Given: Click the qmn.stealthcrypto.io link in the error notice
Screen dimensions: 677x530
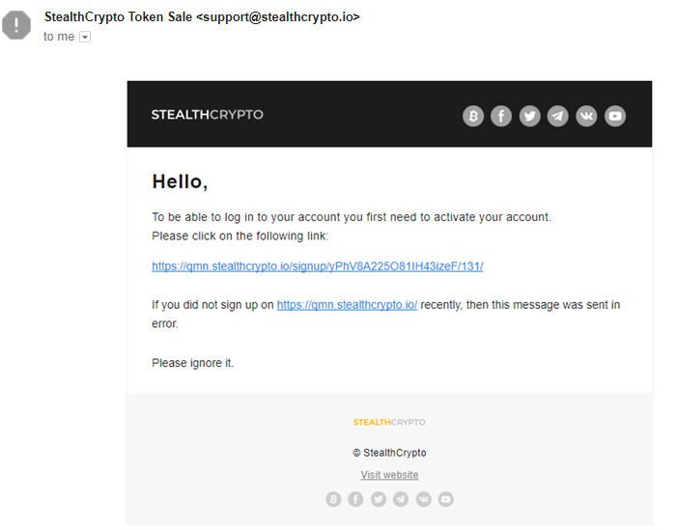Looking at the screenshot, I should 347,304.
